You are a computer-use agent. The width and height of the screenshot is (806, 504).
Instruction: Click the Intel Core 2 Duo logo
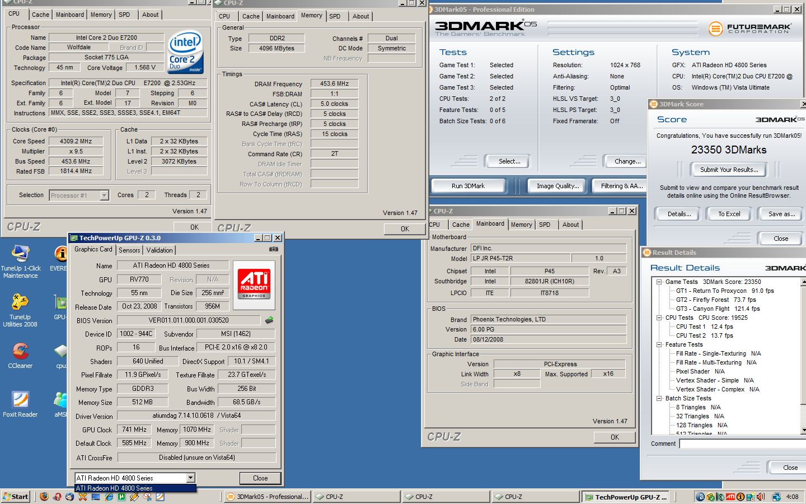pos(185,52)
